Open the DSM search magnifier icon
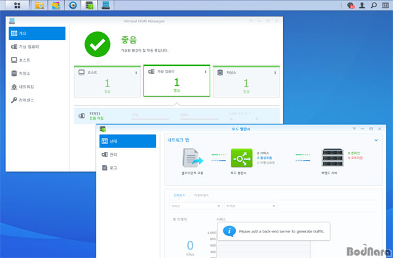Image resolution: width=393 pixels, height=258 pixels. 374,5
